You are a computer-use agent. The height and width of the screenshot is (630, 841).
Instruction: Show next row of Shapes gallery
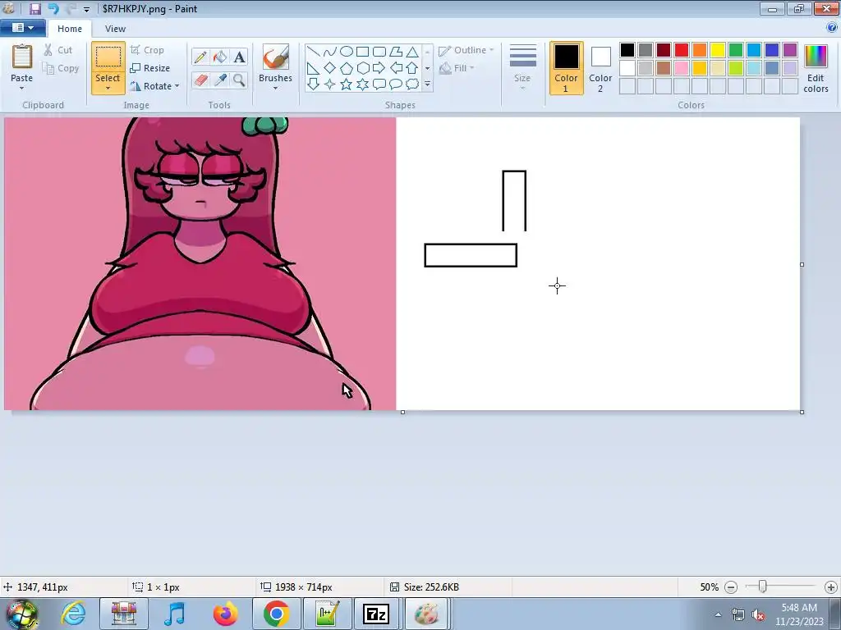click(x=427, y=68)
